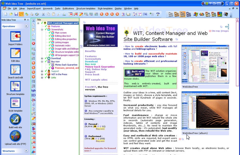
Task: Expand the Structures panel section
Action: pos(26,151)
